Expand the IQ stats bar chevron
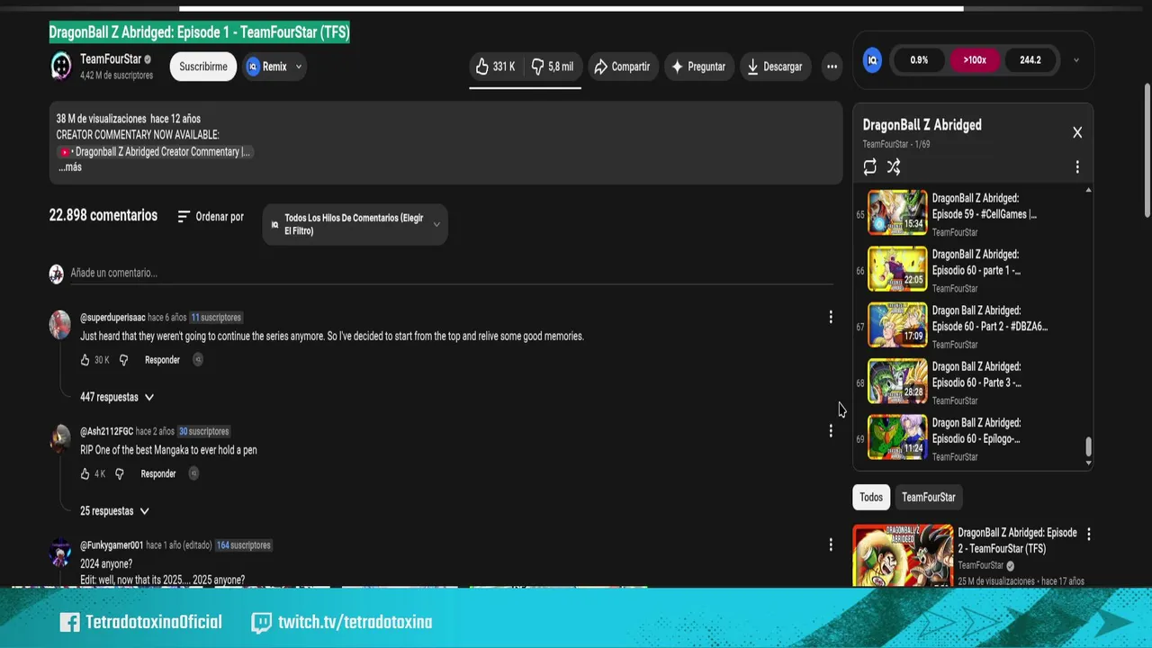The height and width of the screenshot is (648, 1152). (1076, 60)
